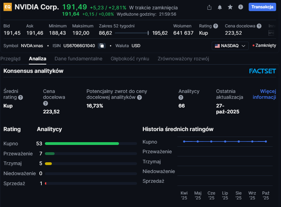Expand the NASDAQ exchange dropdown
Screen dimensions: 281x207
(x=230, y=46)
